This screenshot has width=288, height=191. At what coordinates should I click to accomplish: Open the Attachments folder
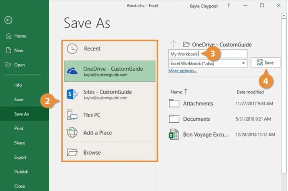pyautogui.click(x=198, y=104)
